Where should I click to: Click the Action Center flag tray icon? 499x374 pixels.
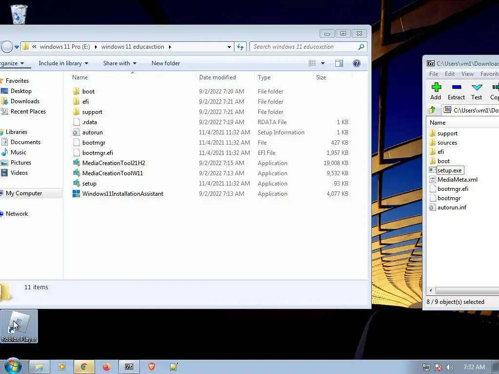pyautogui.click(x=438, y=367)
